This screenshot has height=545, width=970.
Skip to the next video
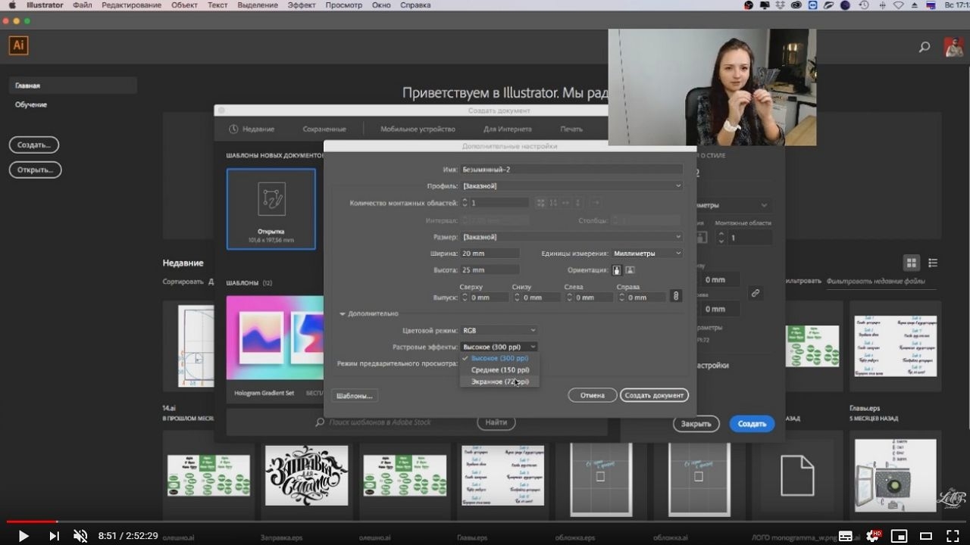click(54, 536)
